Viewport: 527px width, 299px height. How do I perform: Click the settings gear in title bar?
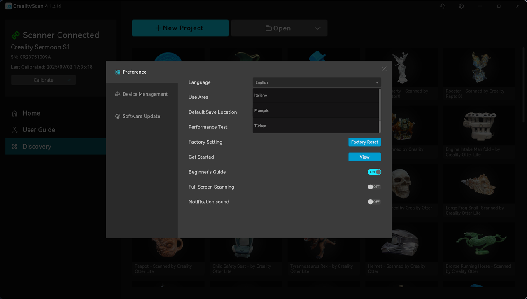(461, 6)
